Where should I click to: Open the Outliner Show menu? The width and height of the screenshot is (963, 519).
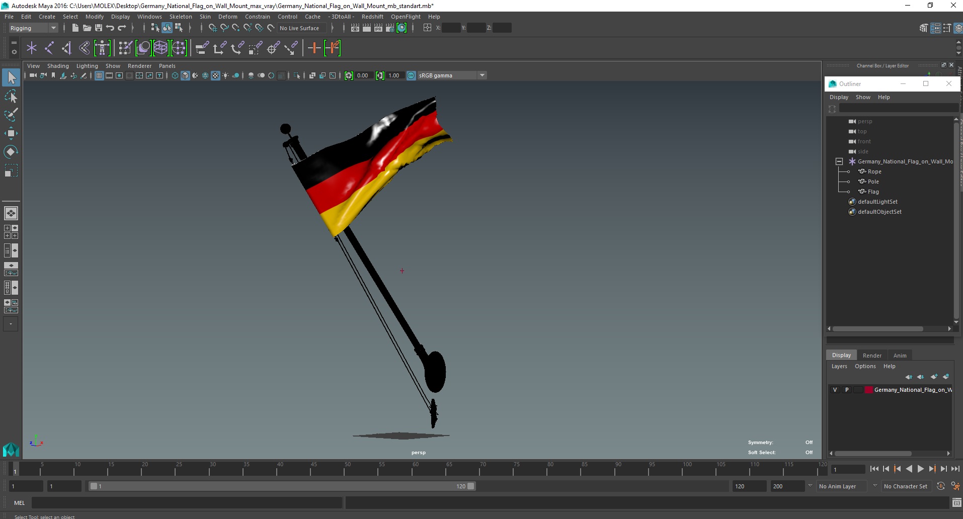click(863, 97)
